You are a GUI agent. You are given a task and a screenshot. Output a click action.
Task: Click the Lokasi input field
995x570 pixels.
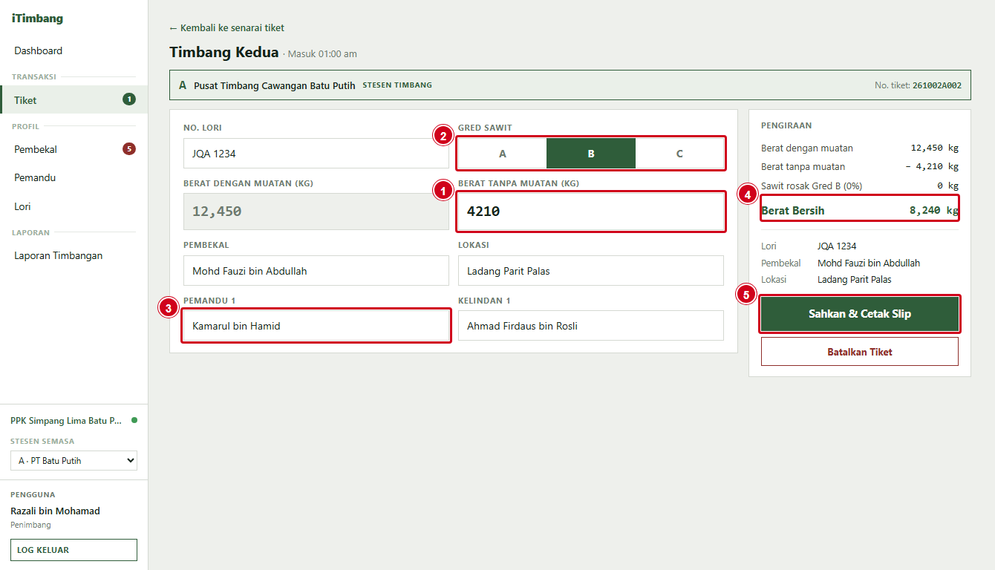point(591,271)
